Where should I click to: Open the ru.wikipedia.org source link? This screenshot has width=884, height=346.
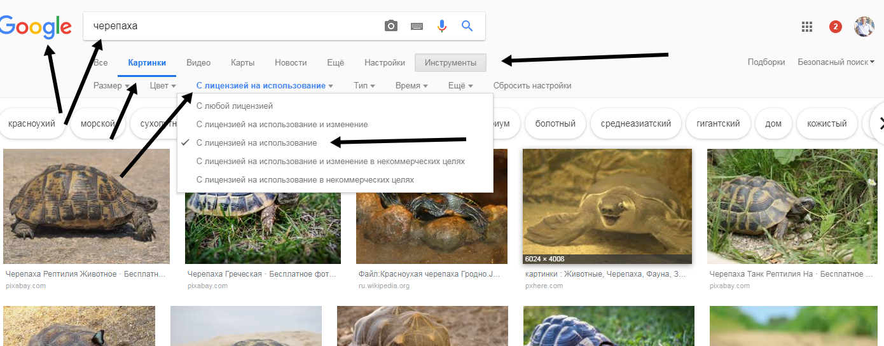point(384,286)
